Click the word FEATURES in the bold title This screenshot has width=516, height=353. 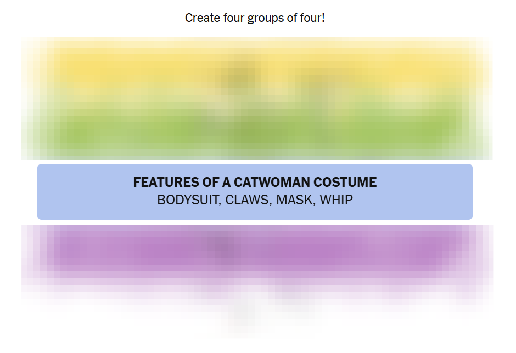(164, 183)
